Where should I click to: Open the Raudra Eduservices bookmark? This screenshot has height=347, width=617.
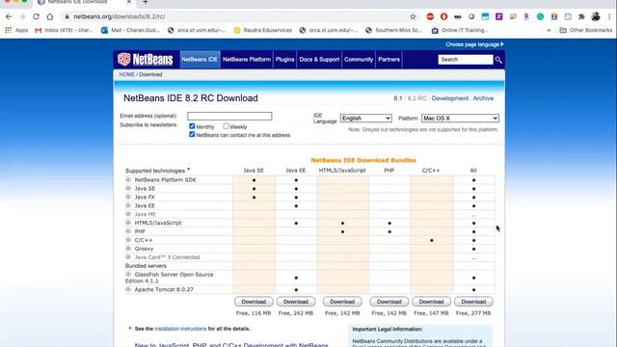(x=263, y=30)
